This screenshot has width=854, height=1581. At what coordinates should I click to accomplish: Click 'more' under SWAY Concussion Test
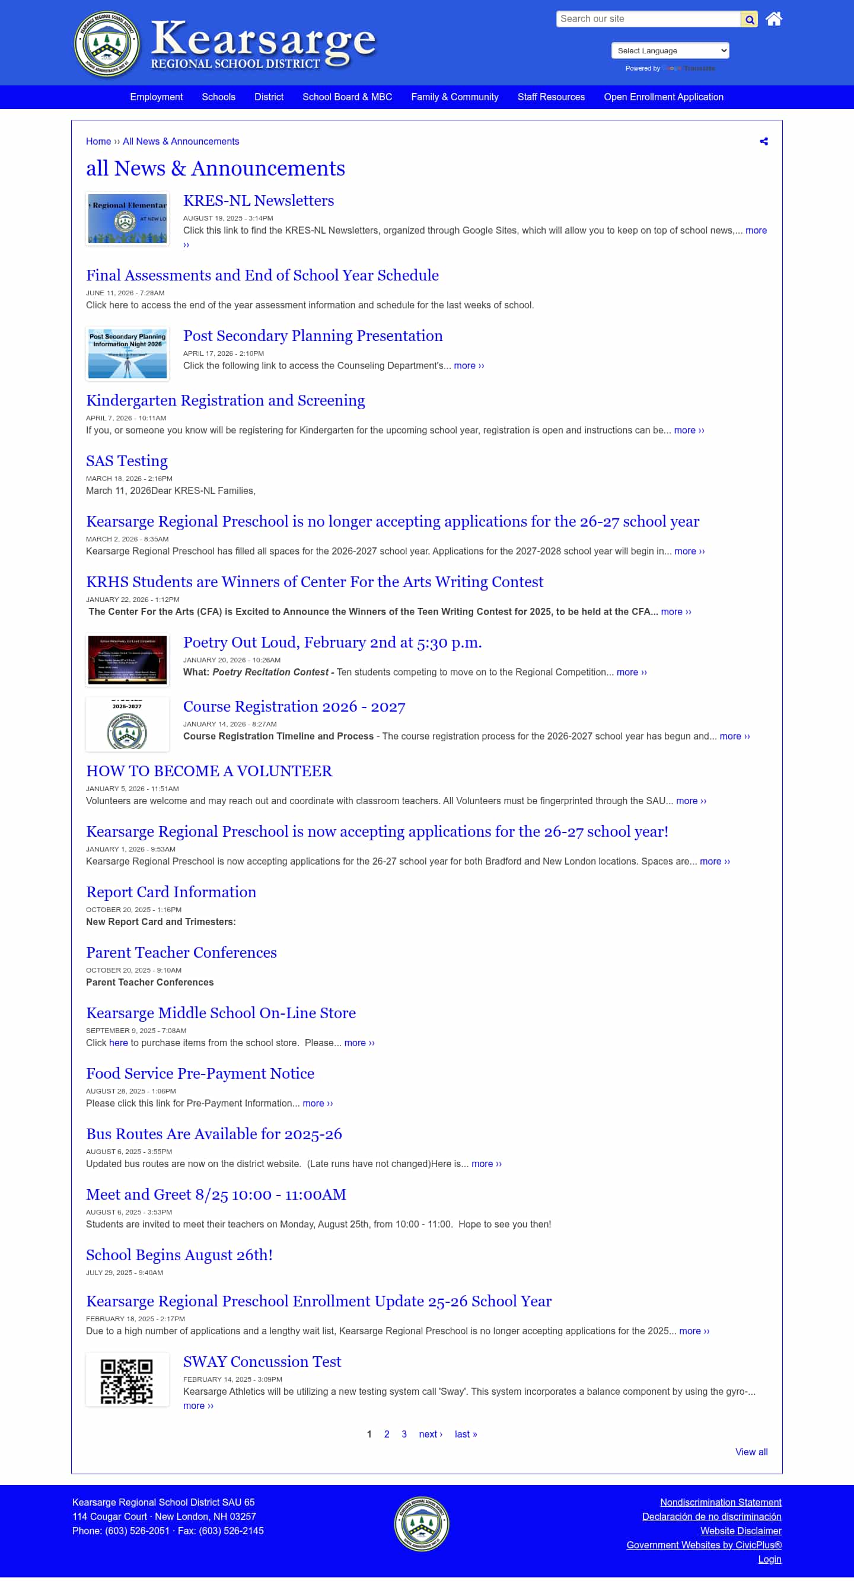pos(198,1406)
